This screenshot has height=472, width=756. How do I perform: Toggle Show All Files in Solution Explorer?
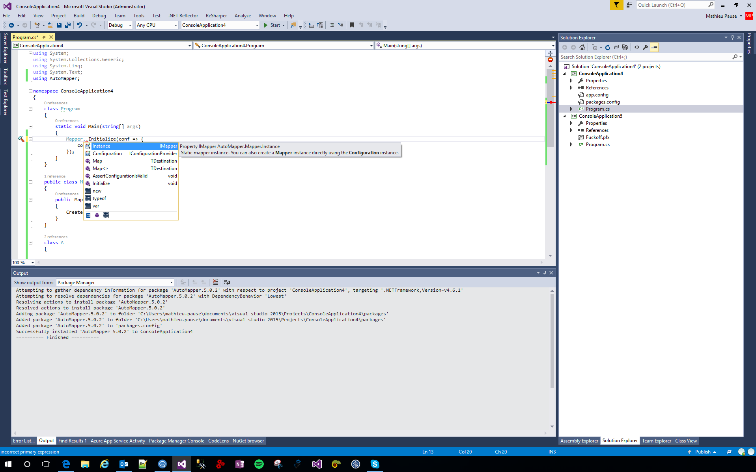click(625, 47)
